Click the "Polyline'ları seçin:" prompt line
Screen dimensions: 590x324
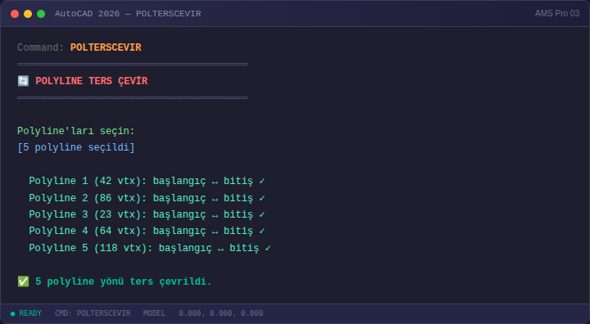coord(76,131)
